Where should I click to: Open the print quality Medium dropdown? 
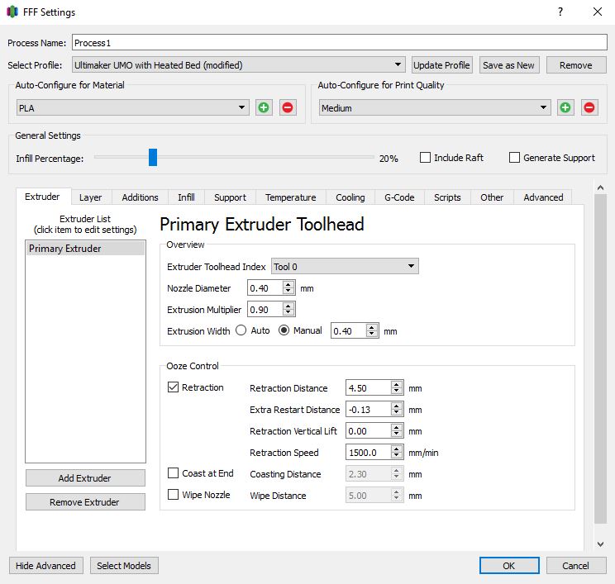[435, 107]
